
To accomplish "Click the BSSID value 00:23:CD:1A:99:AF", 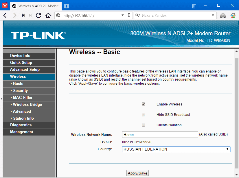I will click(137, 142).
